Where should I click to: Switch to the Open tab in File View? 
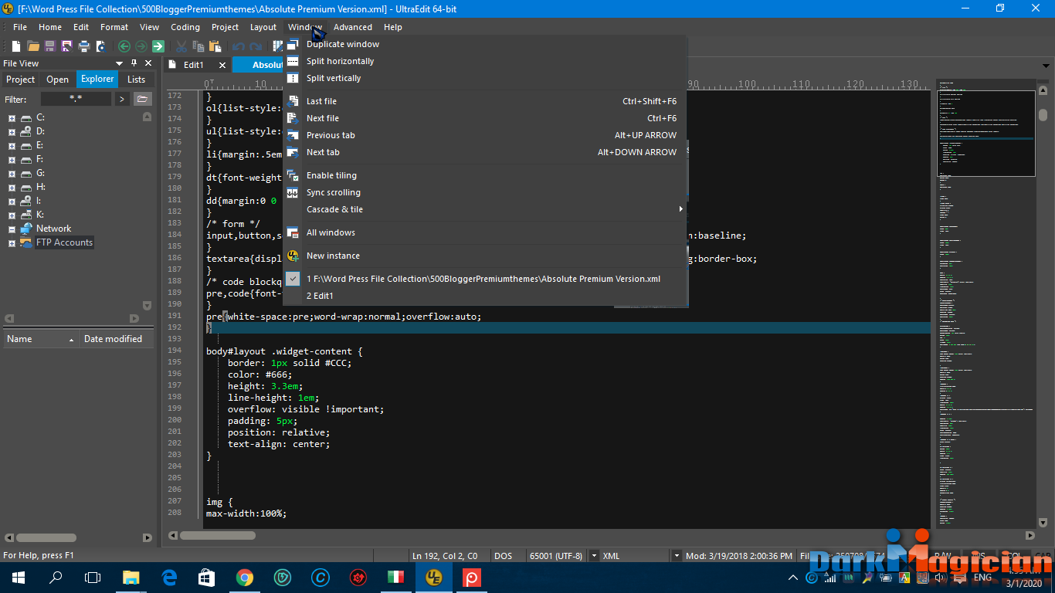[x=58, y=80]
